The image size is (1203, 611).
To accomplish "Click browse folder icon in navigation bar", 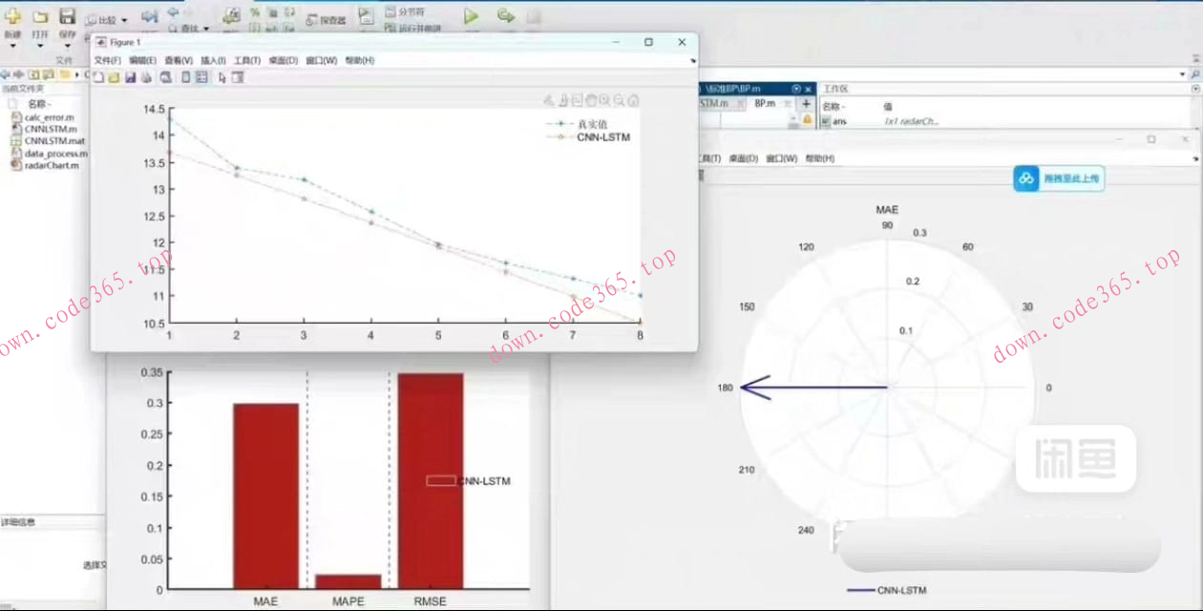I will pyautogui.click(x=48, y=74).
